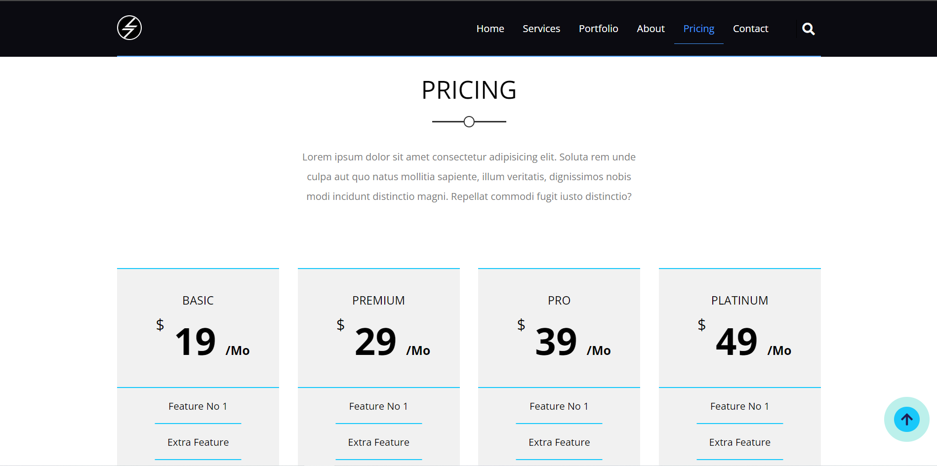The image size is (937, 466).
Task: Click Feature No 1 under BASIC
Action: point(198,406)
